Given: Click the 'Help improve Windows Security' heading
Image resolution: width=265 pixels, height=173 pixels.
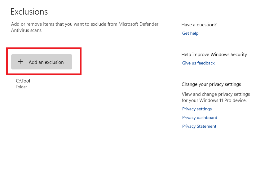Looking at the screenshot, I should tap(214, 55).
